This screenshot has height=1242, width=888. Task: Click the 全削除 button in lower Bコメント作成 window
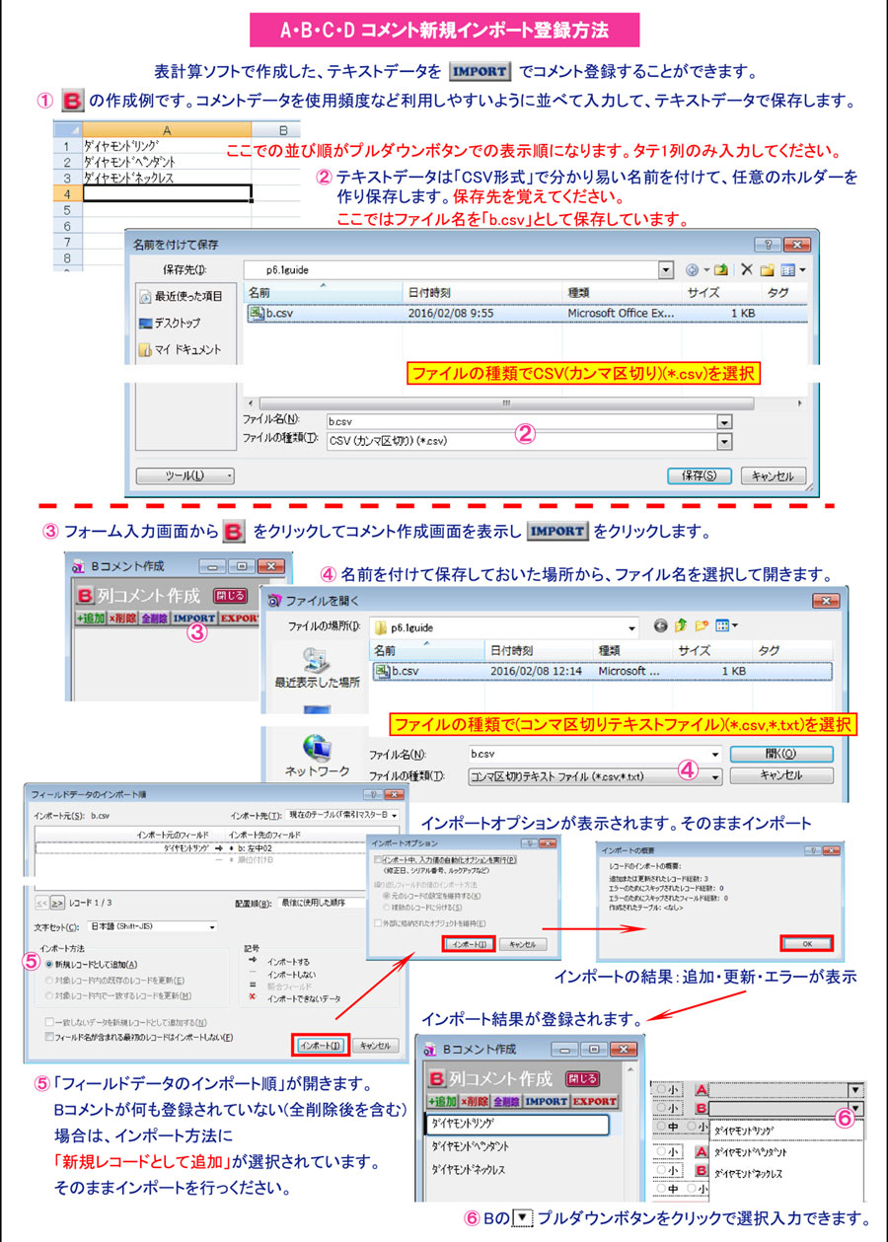[506, 1101]
